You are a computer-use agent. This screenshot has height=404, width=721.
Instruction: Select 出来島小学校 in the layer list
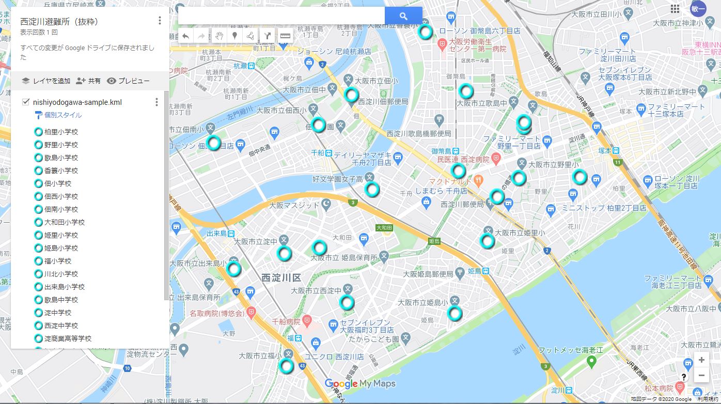[64, 287]
